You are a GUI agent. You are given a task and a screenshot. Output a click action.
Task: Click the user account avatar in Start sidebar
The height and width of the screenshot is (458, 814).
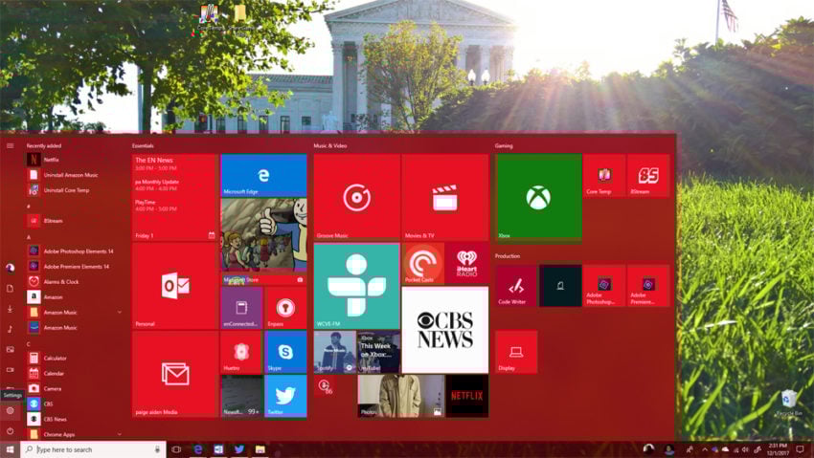click(10, 268)
